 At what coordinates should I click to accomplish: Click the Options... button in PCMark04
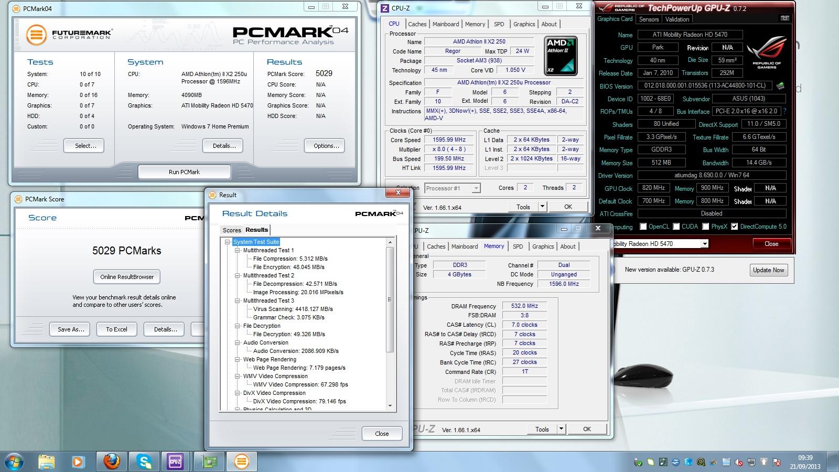(x=324, y=146)
